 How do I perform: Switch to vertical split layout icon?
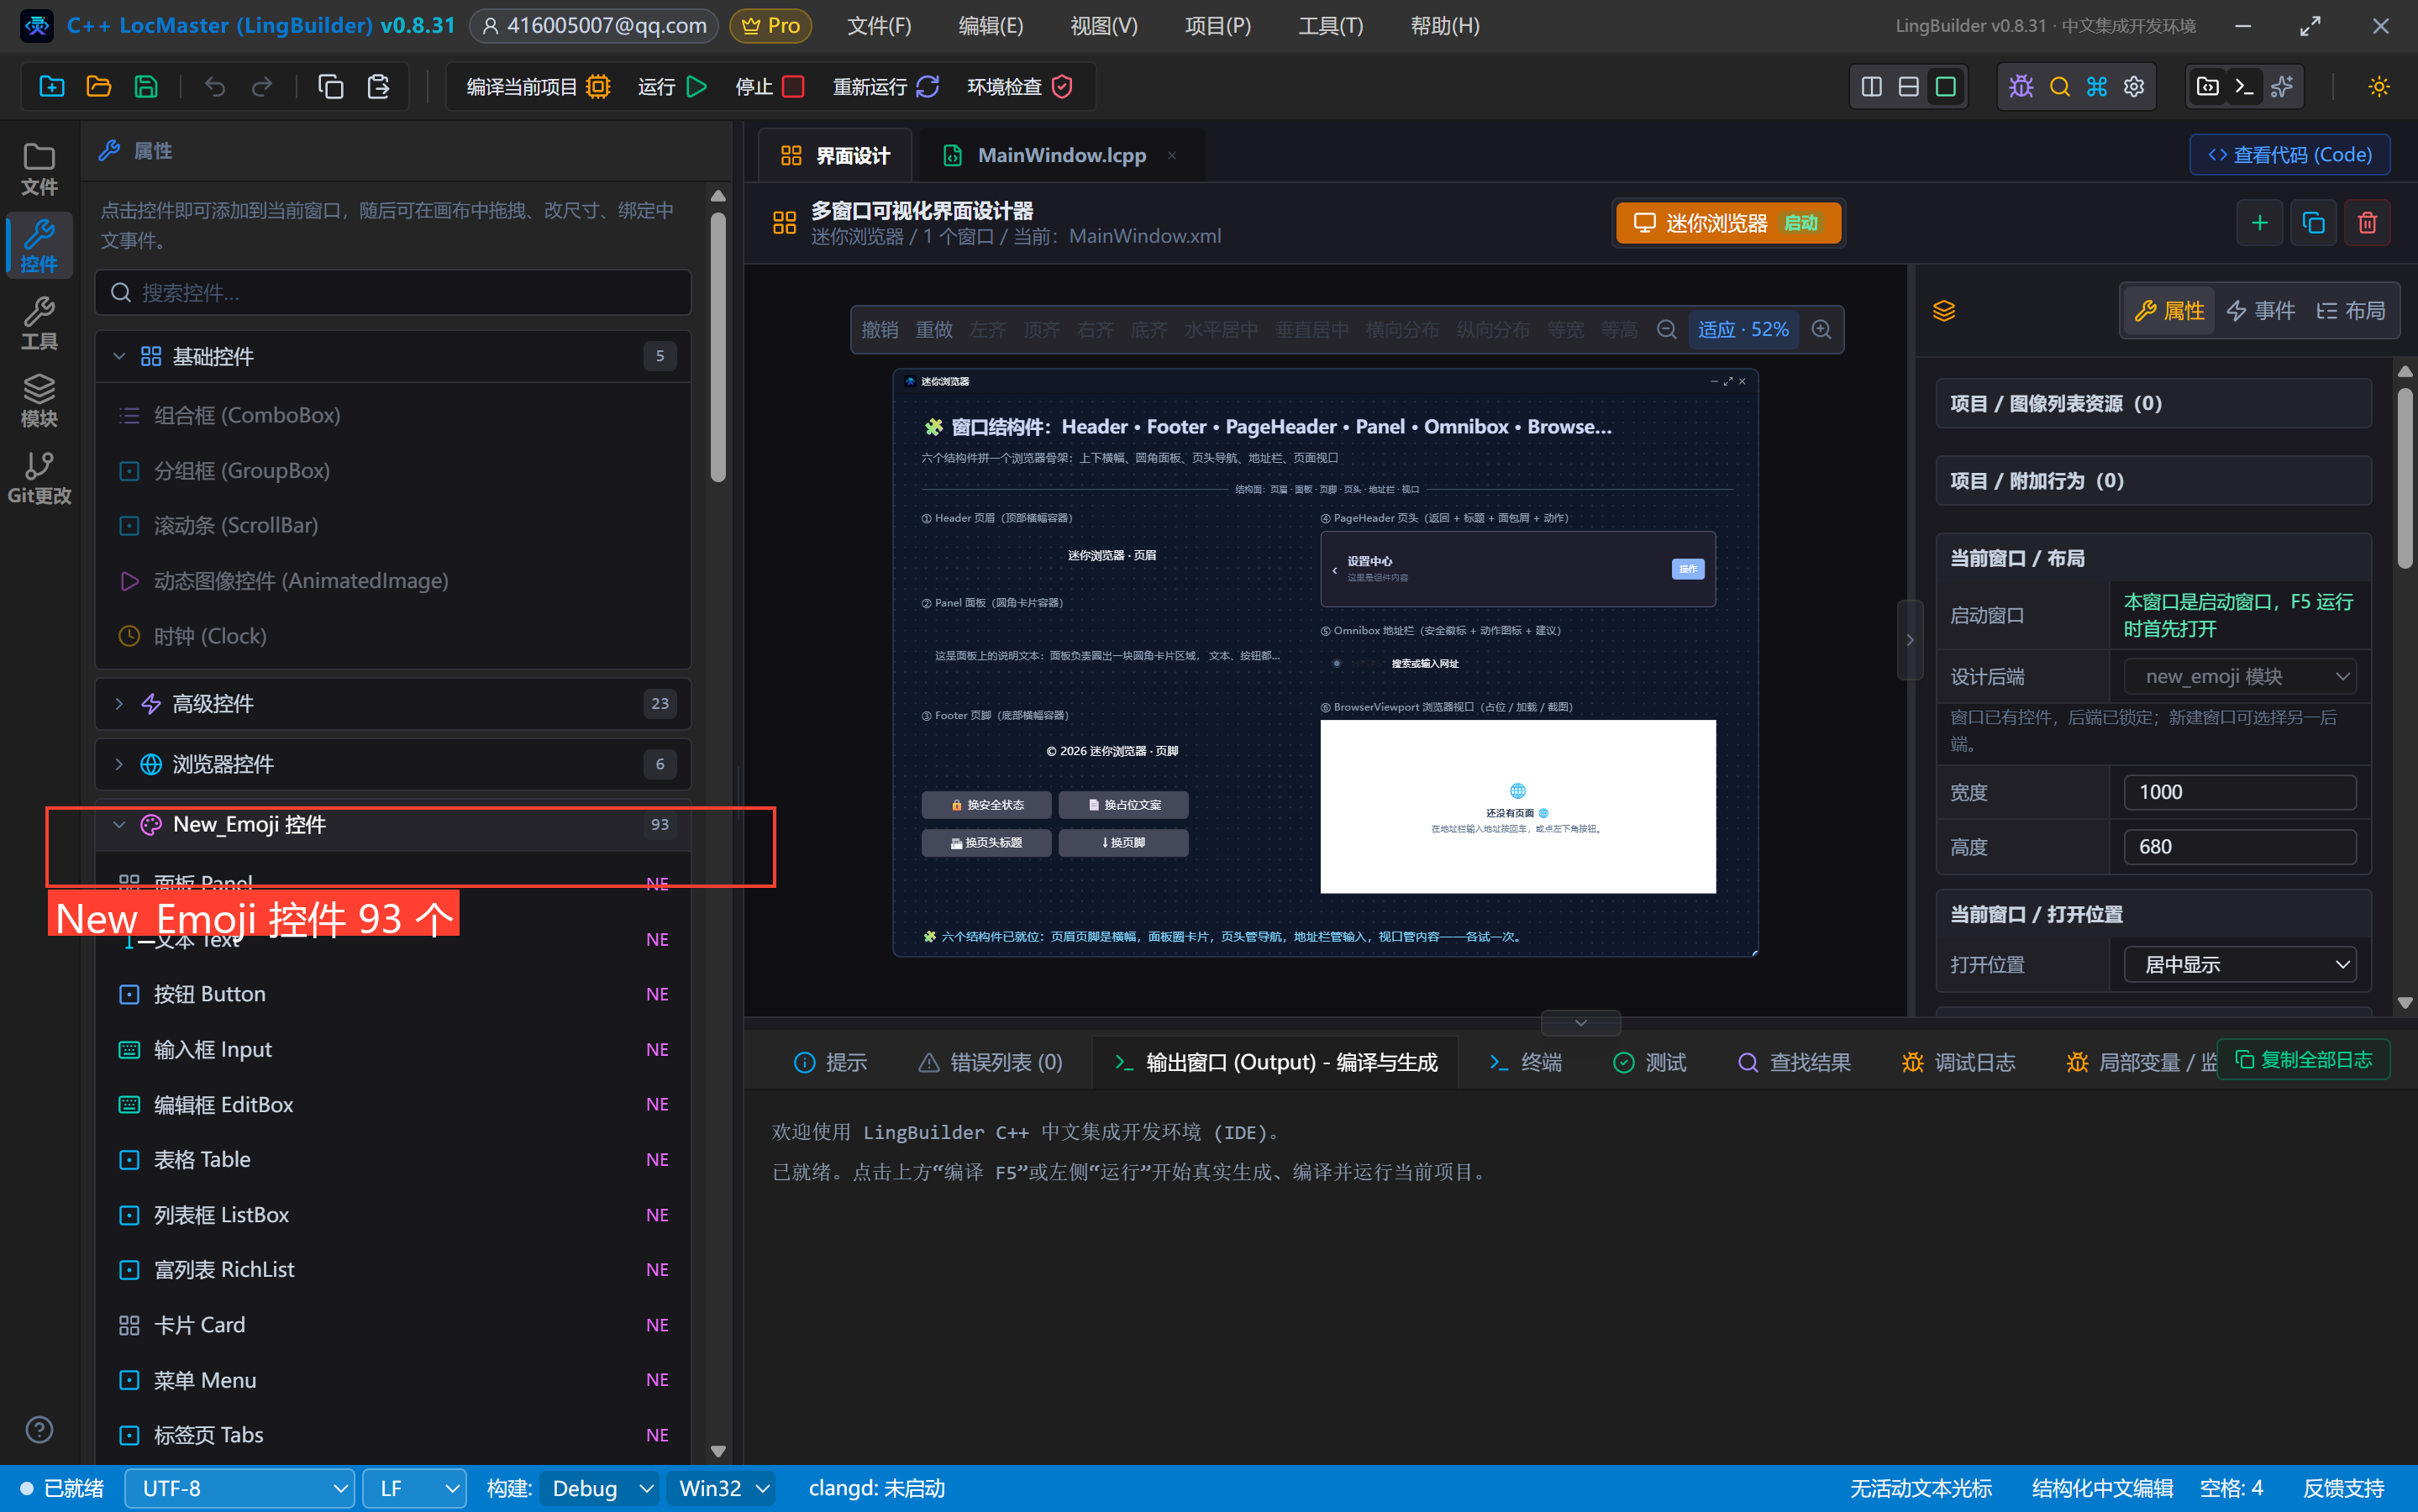click(x=1872, y=87)
